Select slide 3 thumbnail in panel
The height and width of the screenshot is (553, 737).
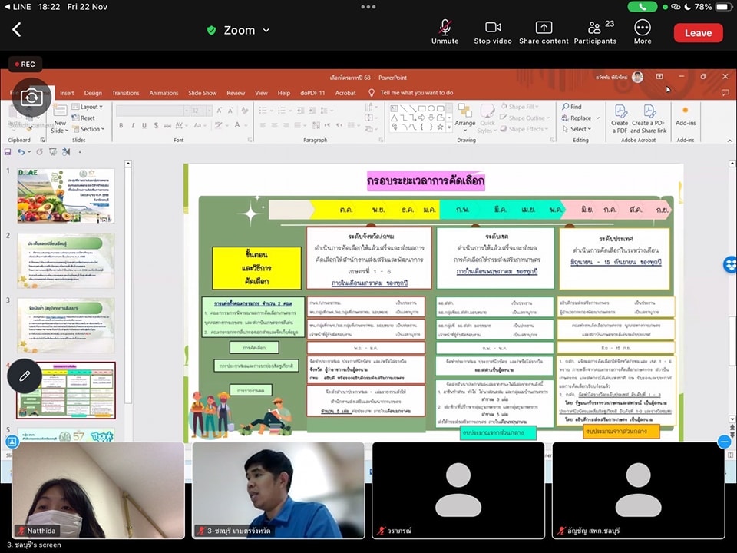(65, 325)
